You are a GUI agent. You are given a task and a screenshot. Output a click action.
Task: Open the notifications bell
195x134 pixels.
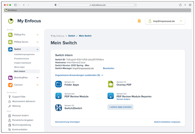139,21
